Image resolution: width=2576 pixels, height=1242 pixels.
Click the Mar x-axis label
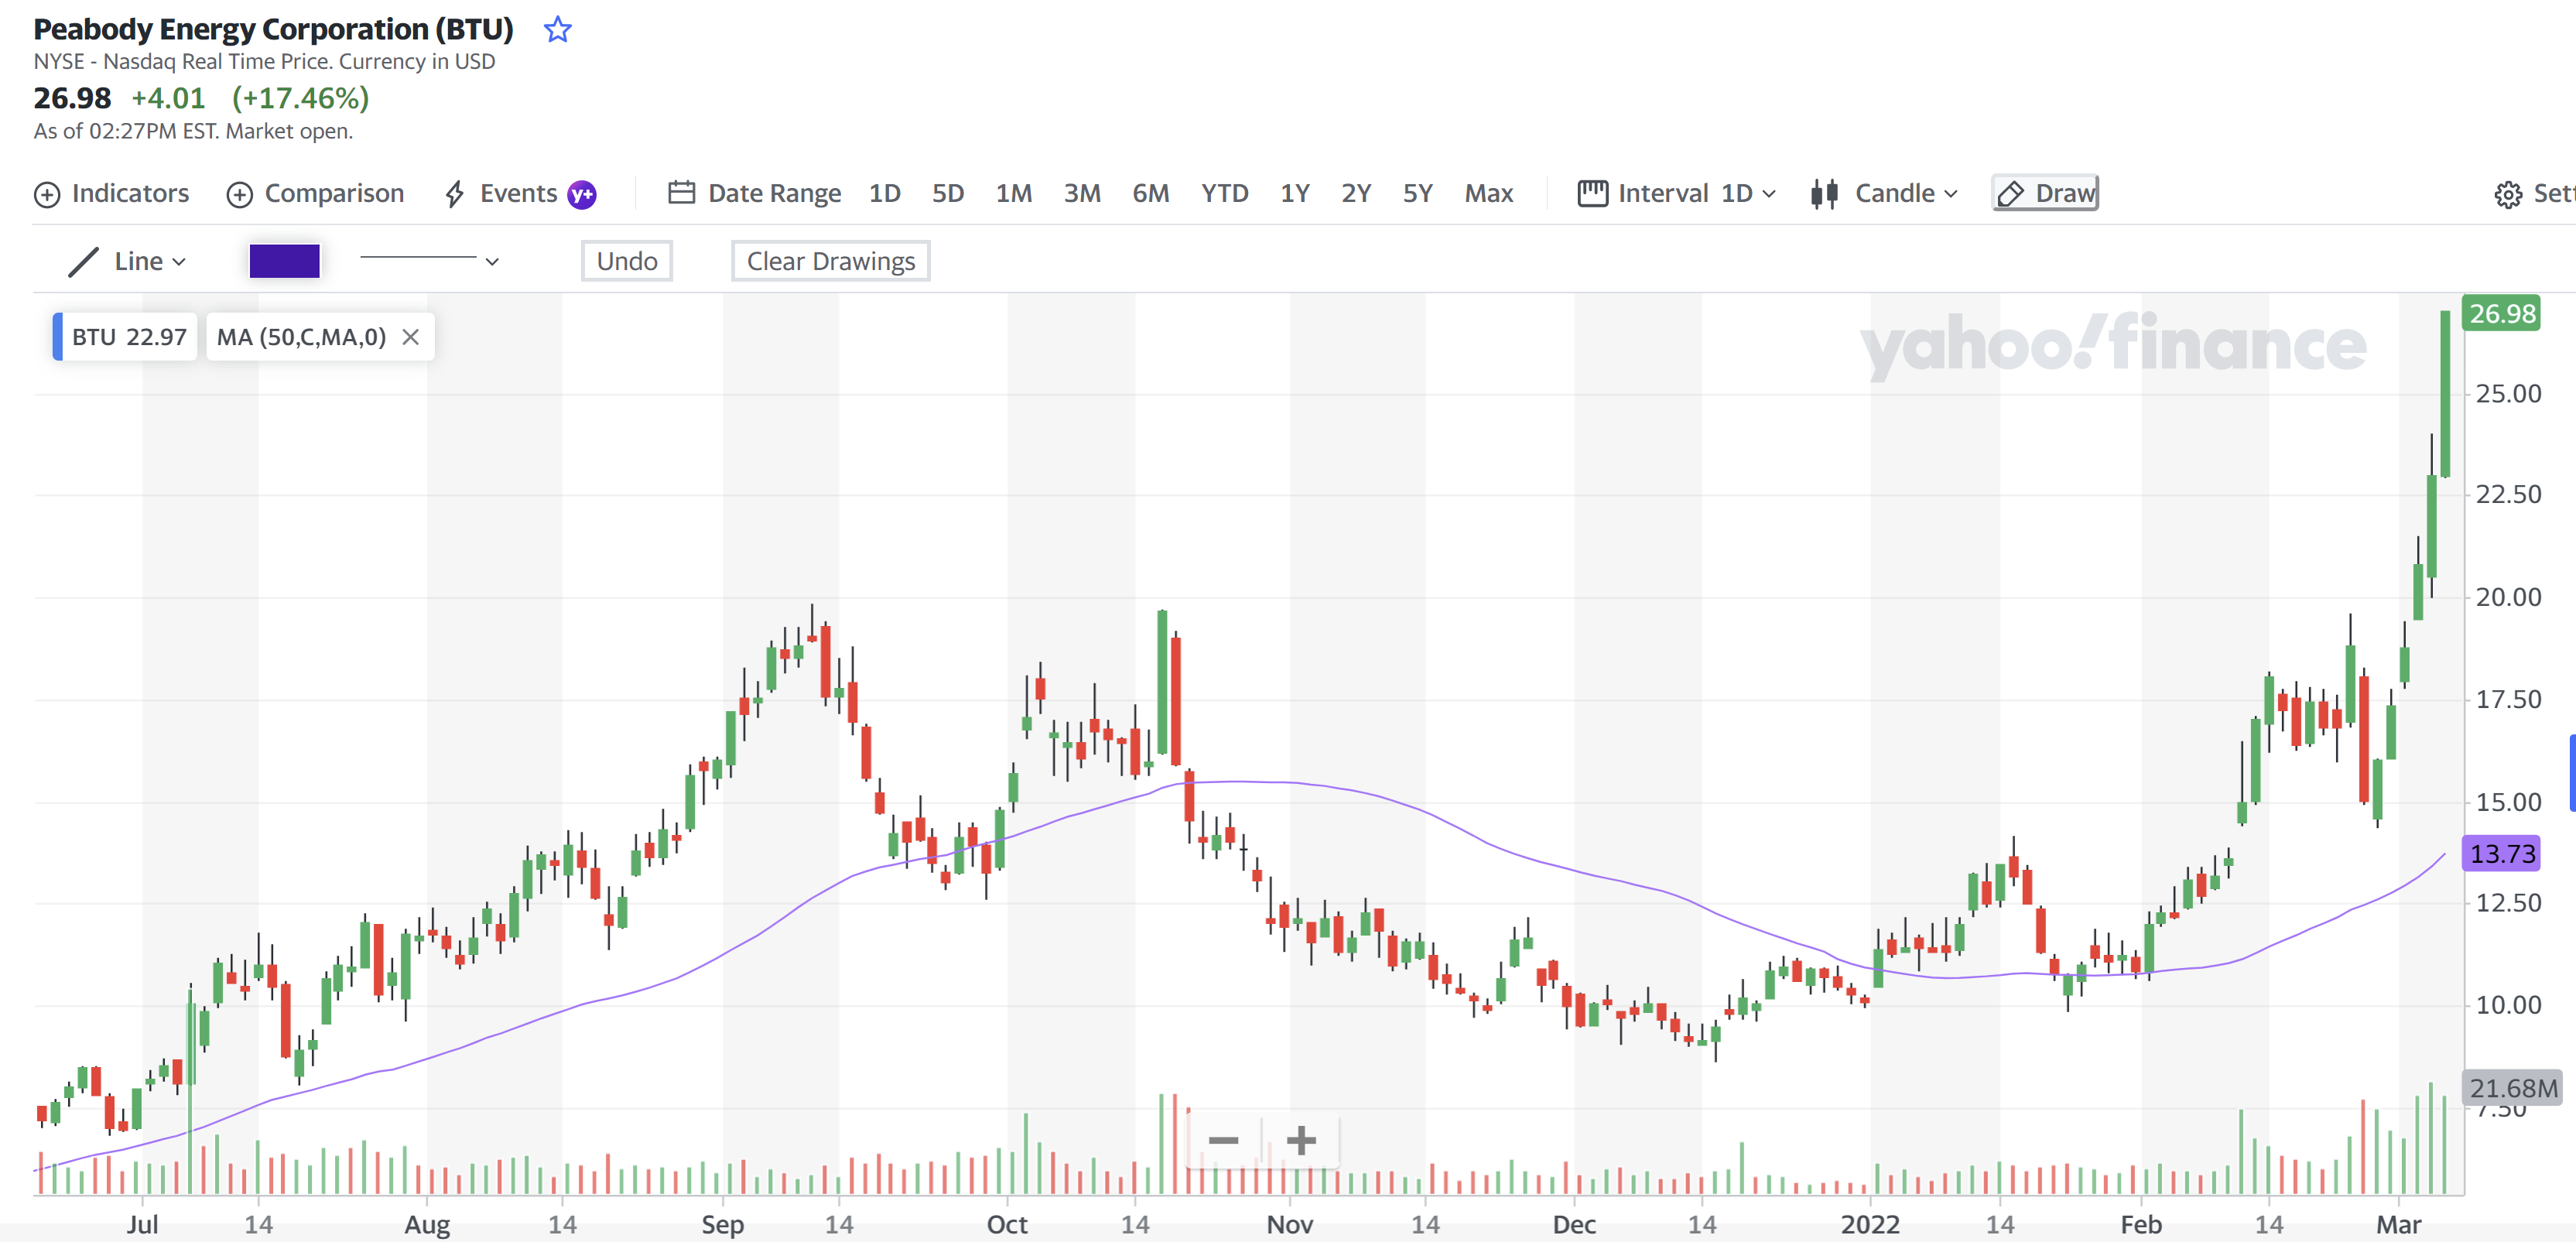[2398, 1224]
